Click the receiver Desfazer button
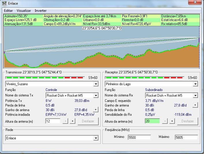The width and height of the screenshot is (204, 154). click(187, 121)
